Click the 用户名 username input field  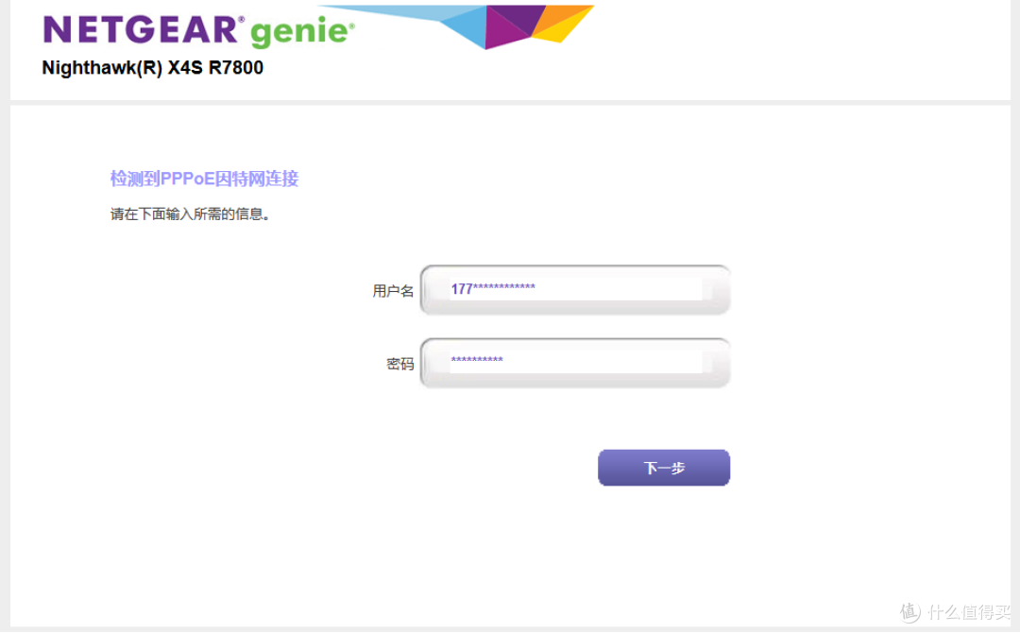(x=575, y=289)
